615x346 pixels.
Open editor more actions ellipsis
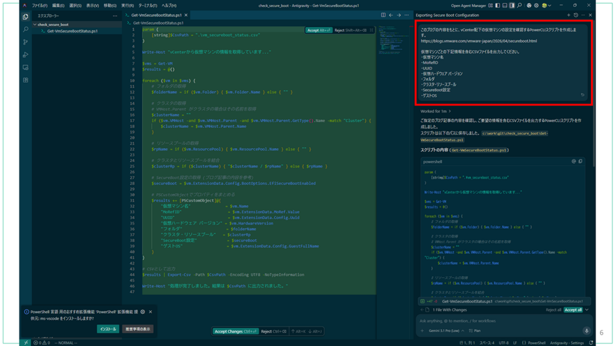click(406, 15)
